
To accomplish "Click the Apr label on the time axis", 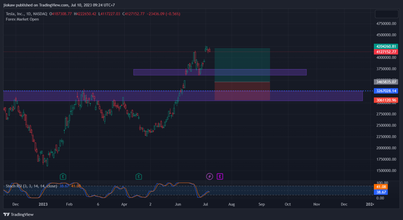I will [x=124, y=204].
